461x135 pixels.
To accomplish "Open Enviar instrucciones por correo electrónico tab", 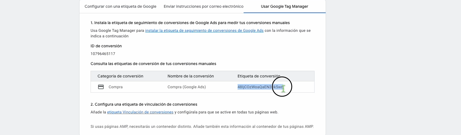I will [203, 6].
